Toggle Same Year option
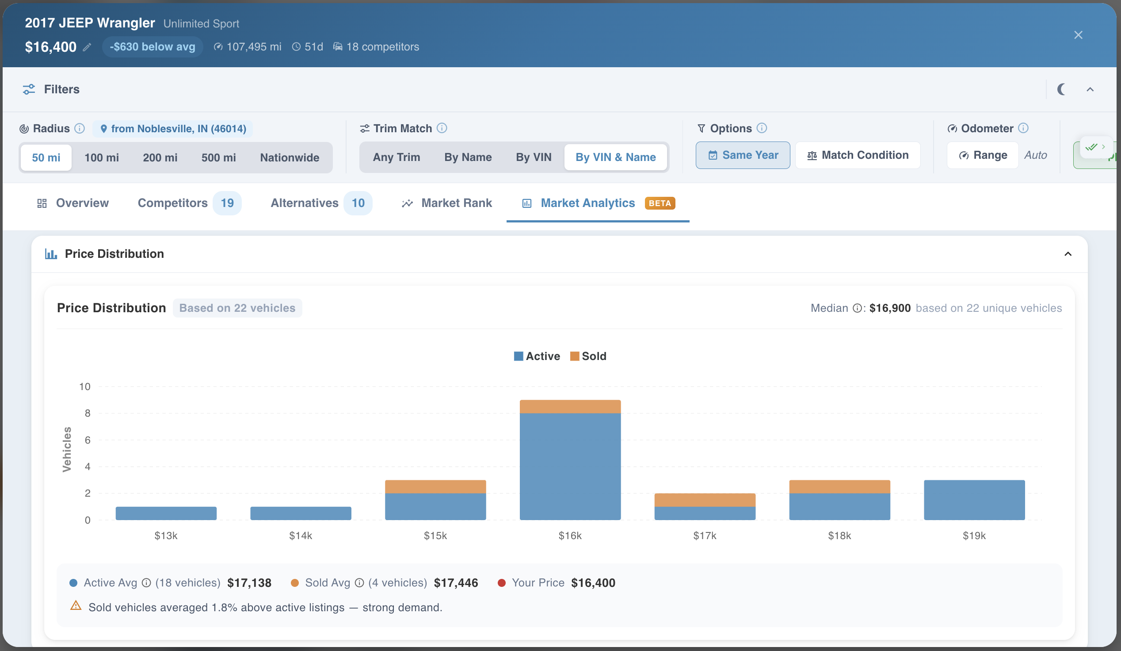1121x651 pixels. coord(743,155)
